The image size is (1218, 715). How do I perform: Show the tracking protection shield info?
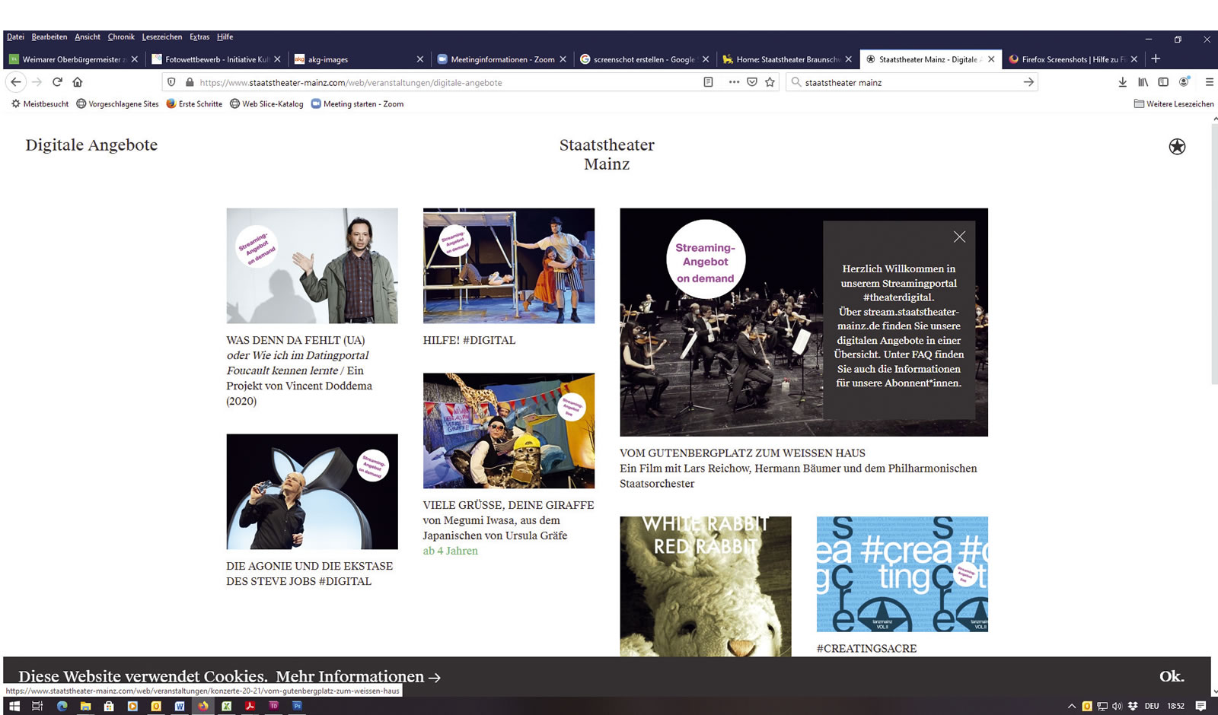pos(171,82)
